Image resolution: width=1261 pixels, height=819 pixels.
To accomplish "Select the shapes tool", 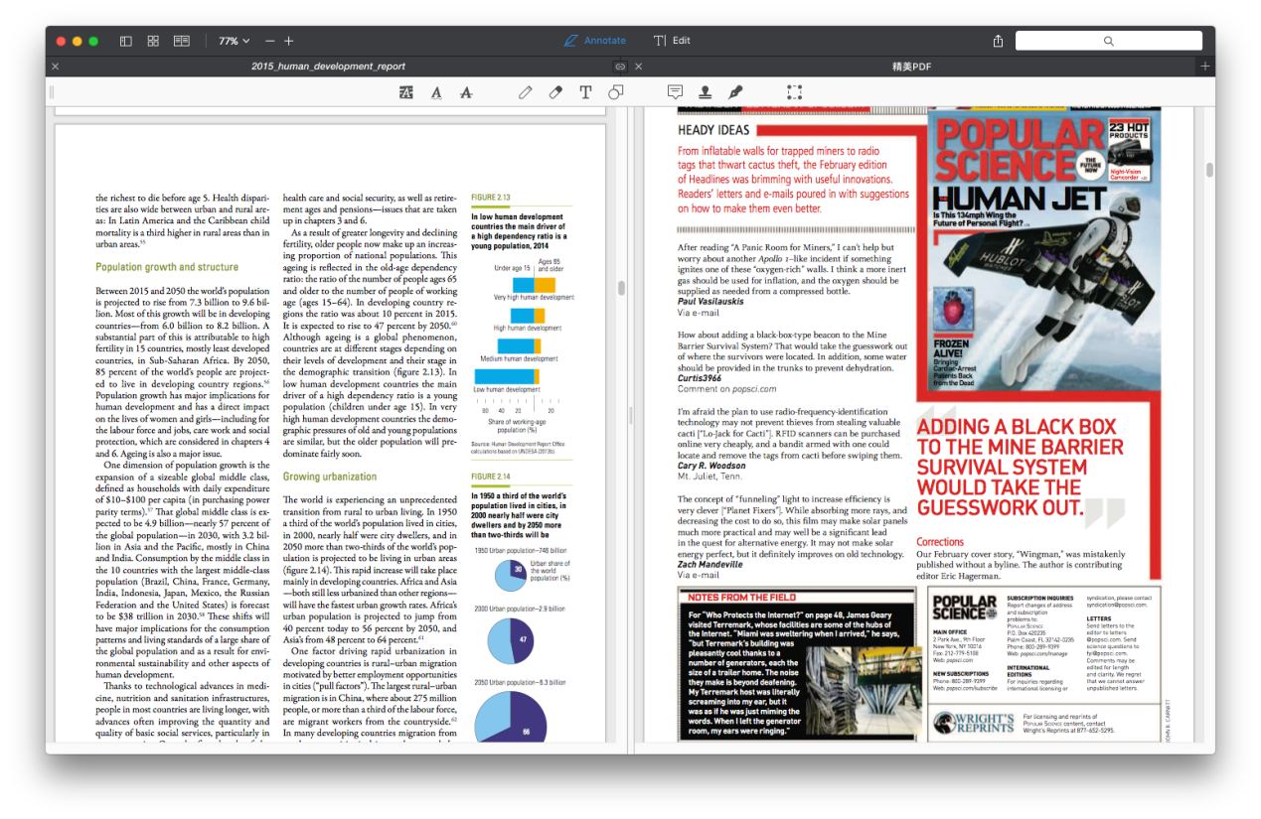I will click(x=616, y=92).
